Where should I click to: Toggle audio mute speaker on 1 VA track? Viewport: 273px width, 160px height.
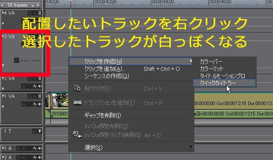40,104
